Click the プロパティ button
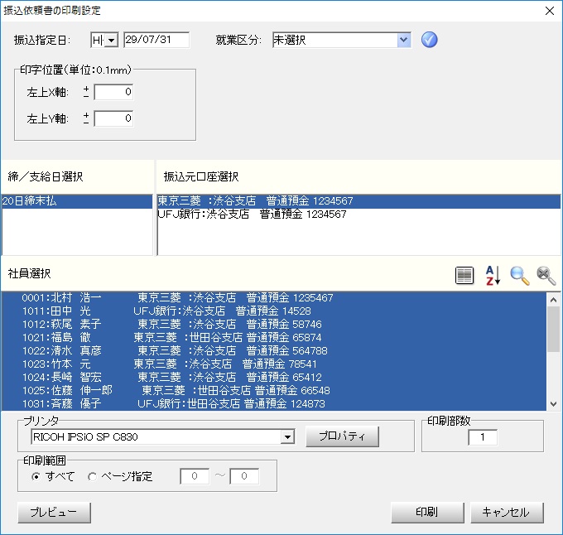The height and width of the screenshot is (535, 563). click(x=342, y=436)
